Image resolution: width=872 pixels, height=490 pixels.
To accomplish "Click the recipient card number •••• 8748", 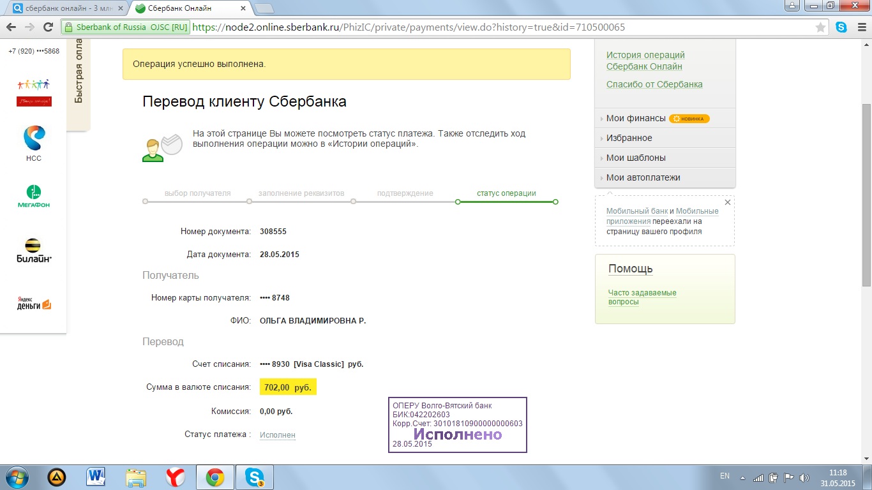I will tap(275, 298).
